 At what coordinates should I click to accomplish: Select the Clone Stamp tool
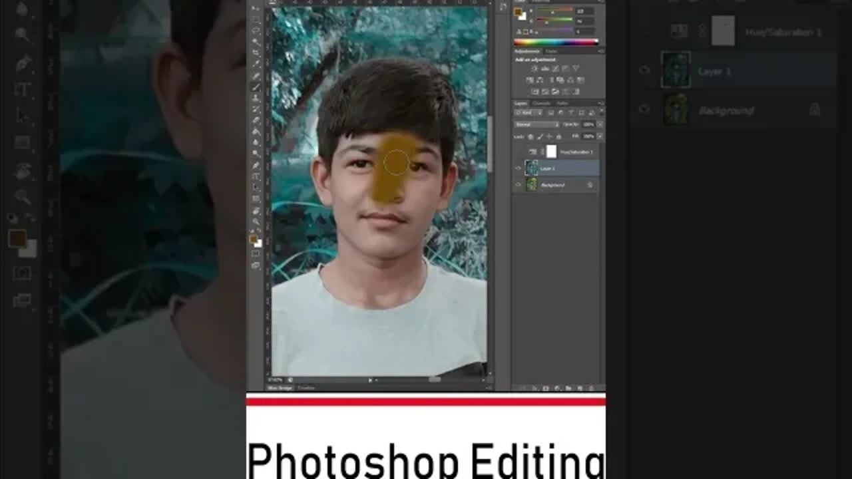click(256, 98)
